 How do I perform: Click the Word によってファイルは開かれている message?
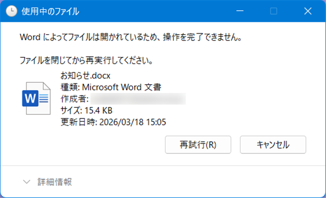point(131,37)
